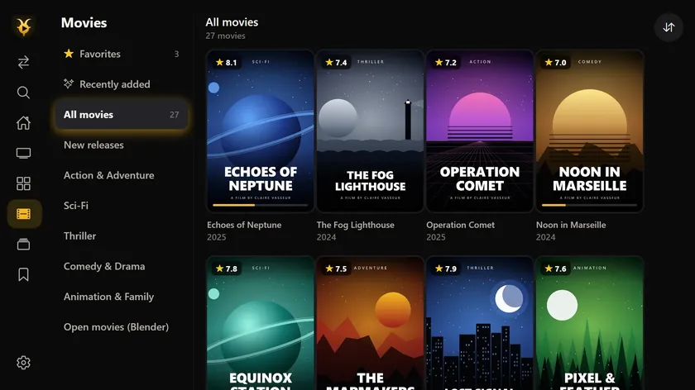Click the '27 movies' count text

(225, 36)
